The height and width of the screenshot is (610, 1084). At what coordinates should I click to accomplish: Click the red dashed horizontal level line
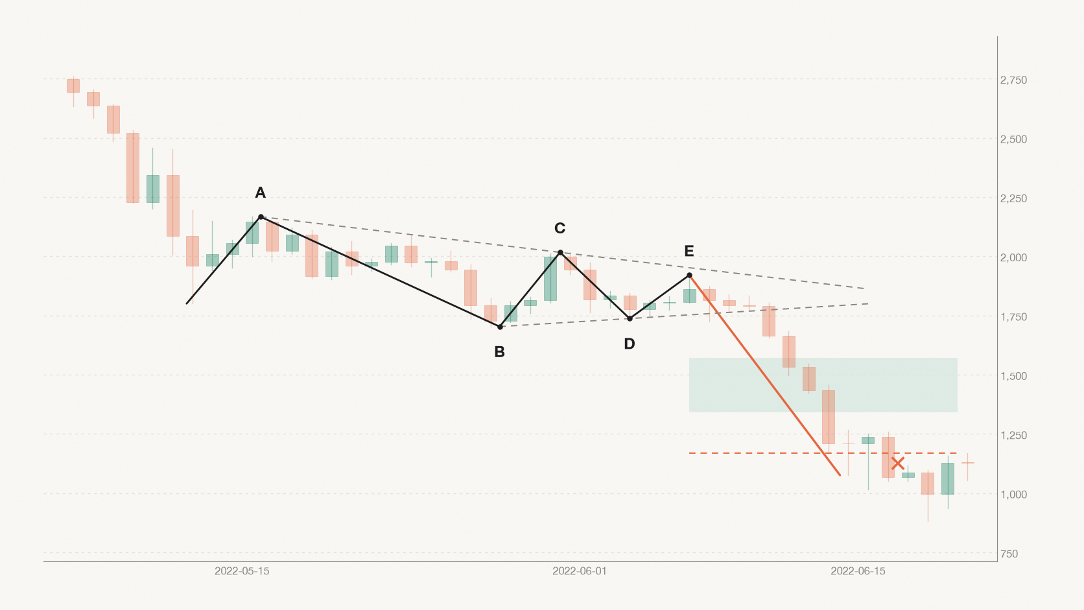click(x=823, y=453)
